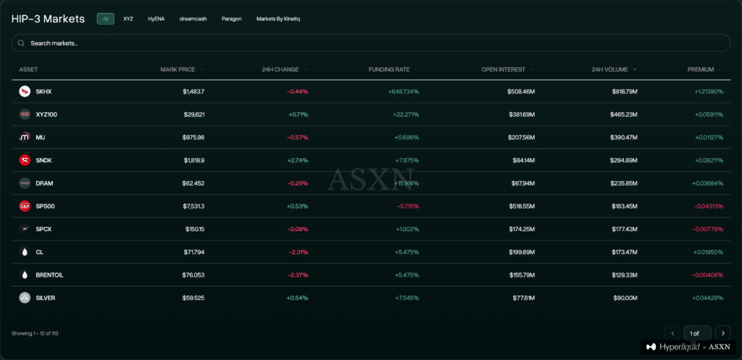Image resolution: width=742 pixels, height=360 pixels.
Task: Click the MU asset logo icon
Action: click(25, 137)
